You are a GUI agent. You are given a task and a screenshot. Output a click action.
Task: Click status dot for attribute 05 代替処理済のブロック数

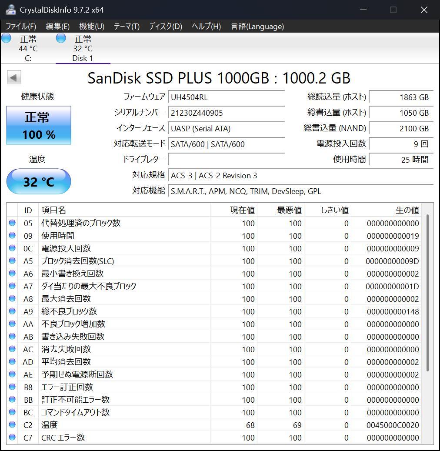click(x=12, y=223)
